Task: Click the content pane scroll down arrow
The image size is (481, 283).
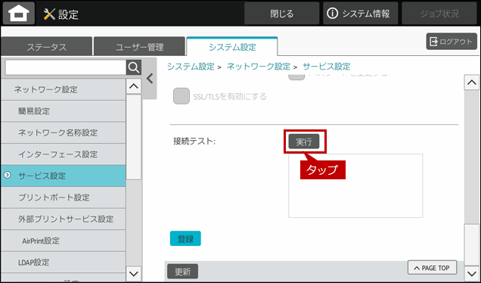Action: pos(472,273)
